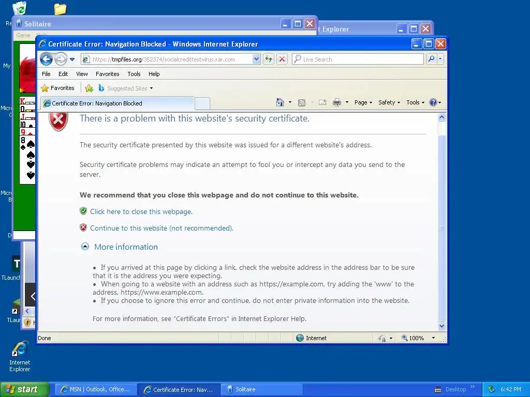Click the red shield continue icon

tap(83, 227)
